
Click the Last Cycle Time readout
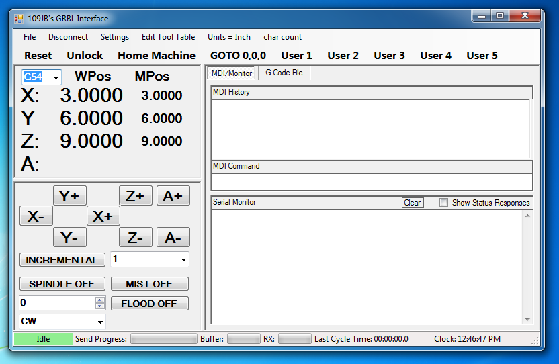(x=361, y=339)
